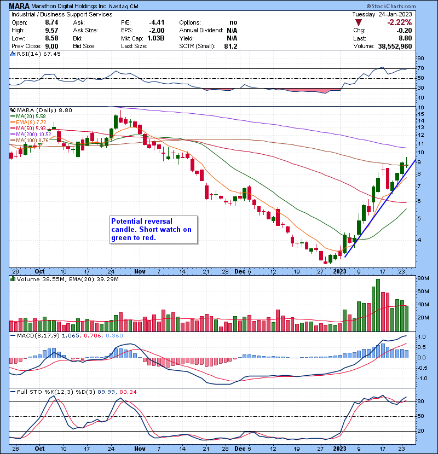Click the MA(200) 10.52 legend entry
438x454 pixels.
click(x=31, y=135)
